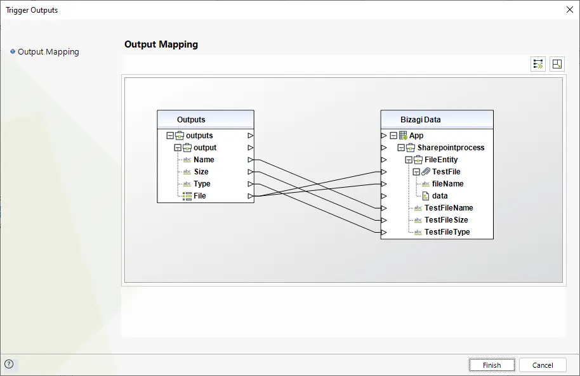Click the abc icon beside TestFileName
Image resolution: width=580 pixels, height=376 pixels.
pyautogui.click(x=418, y=208)
